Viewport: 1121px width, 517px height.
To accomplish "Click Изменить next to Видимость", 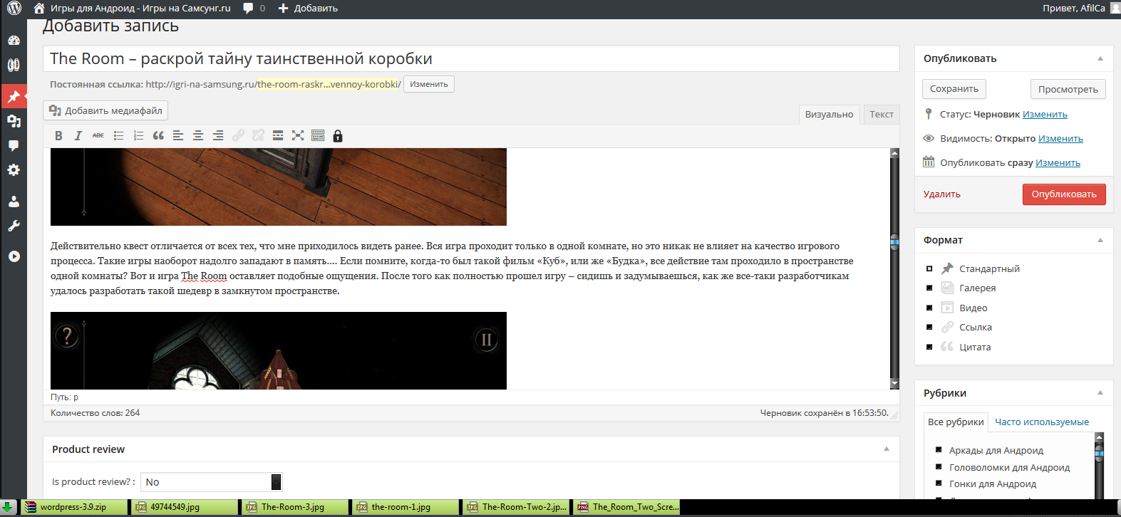I will click(x=1060, y=139).
